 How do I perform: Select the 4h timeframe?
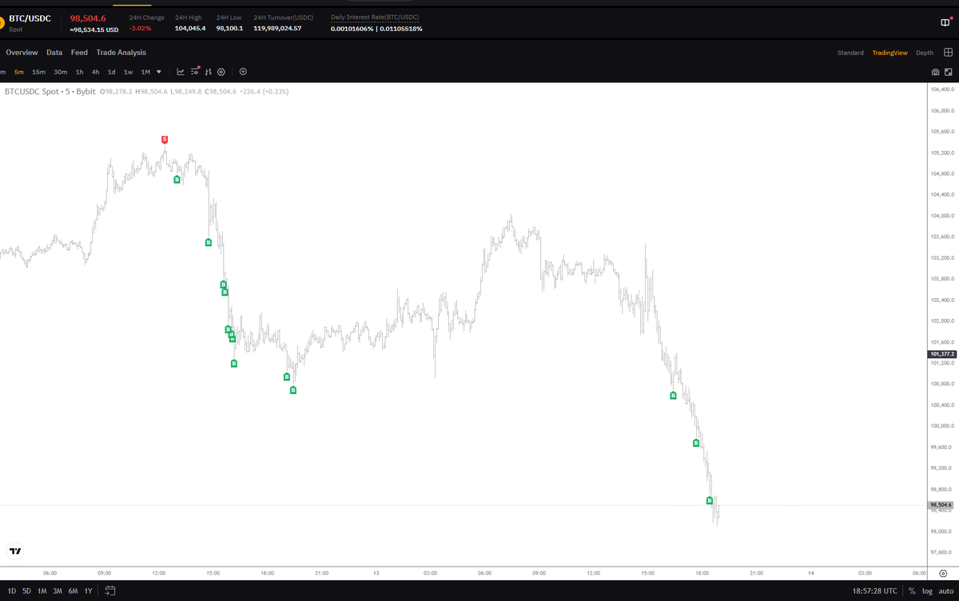(95, 72)
